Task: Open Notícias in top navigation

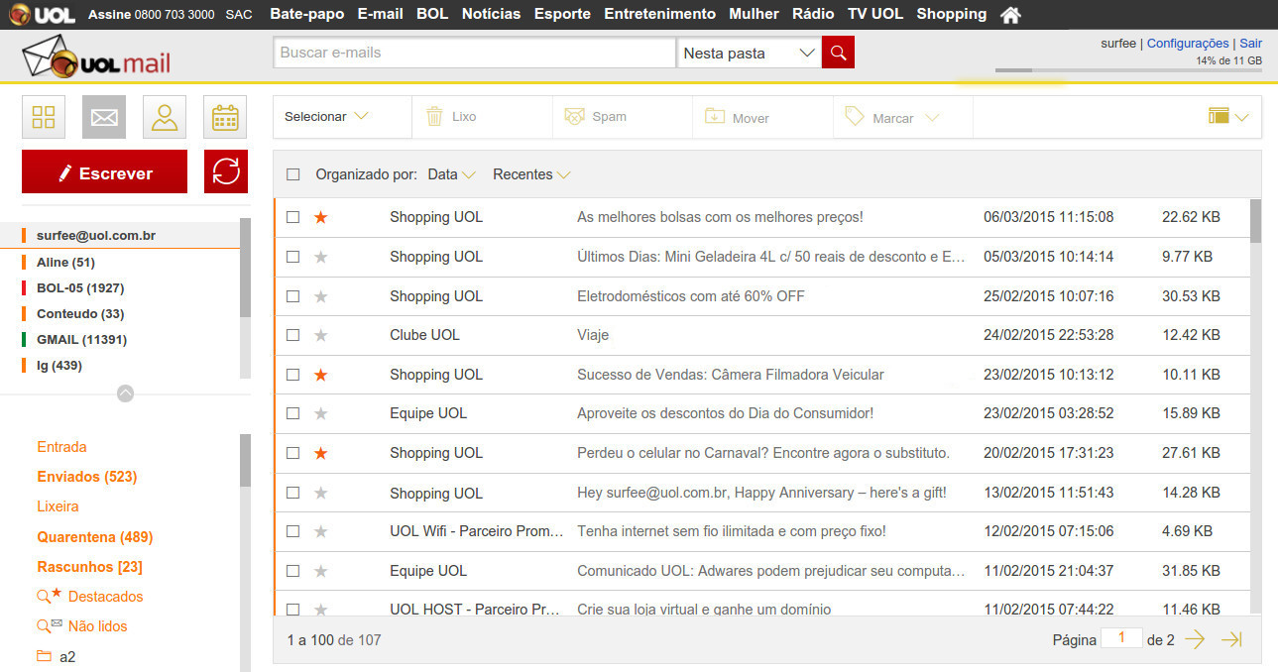Action: (x=491, y=14)
